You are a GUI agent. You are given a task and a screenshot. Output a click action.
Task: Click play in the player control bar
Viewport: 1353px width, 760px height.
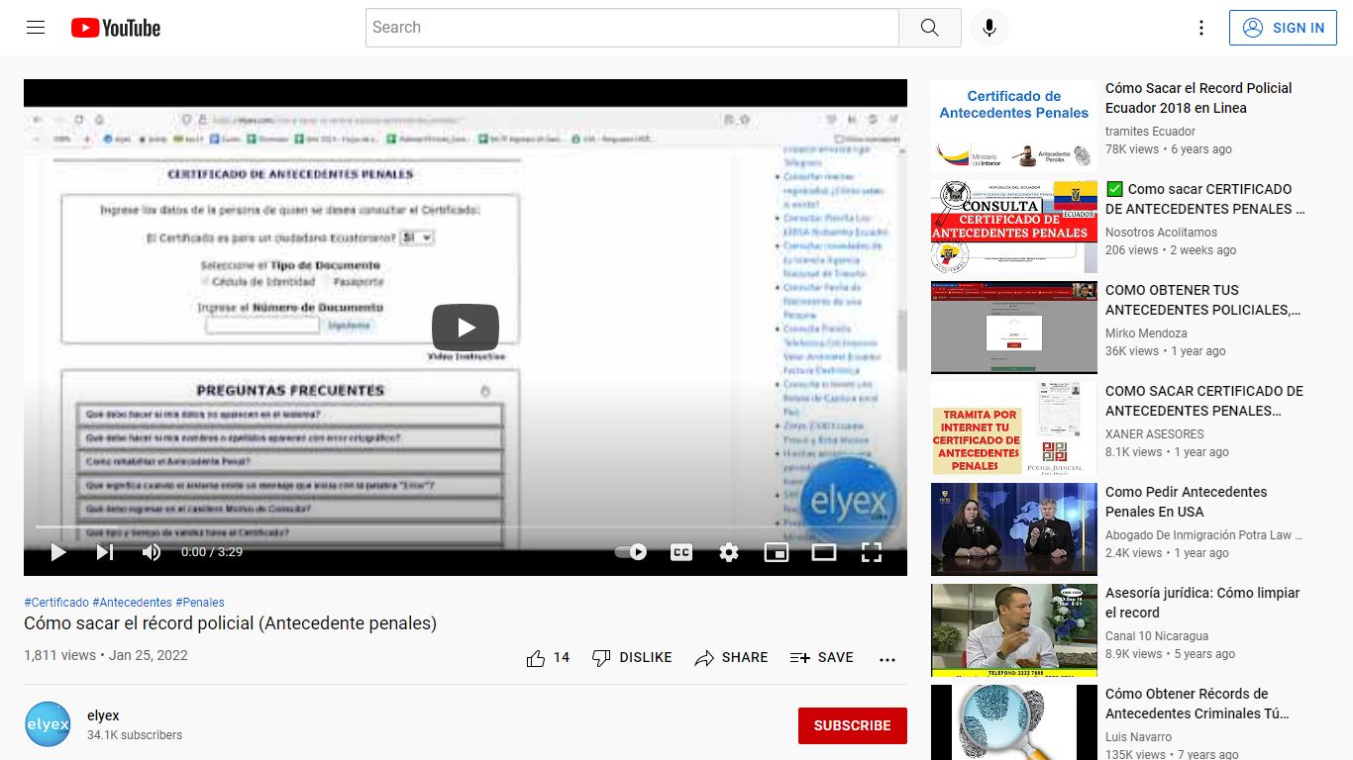(58, 552)
